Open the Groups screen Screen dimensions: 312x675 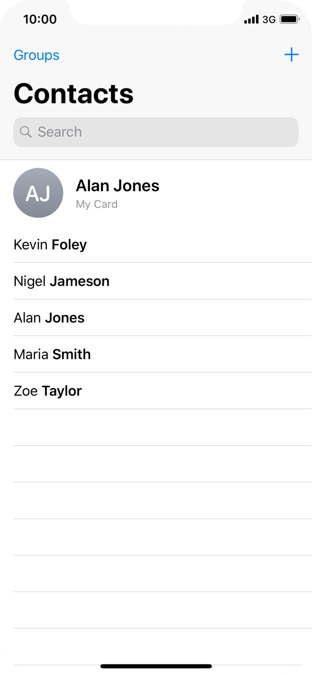coord(36,55)
